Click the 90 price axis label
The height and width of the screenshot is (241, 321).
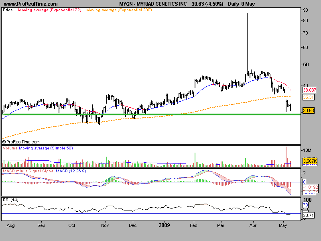coord(305,10)
